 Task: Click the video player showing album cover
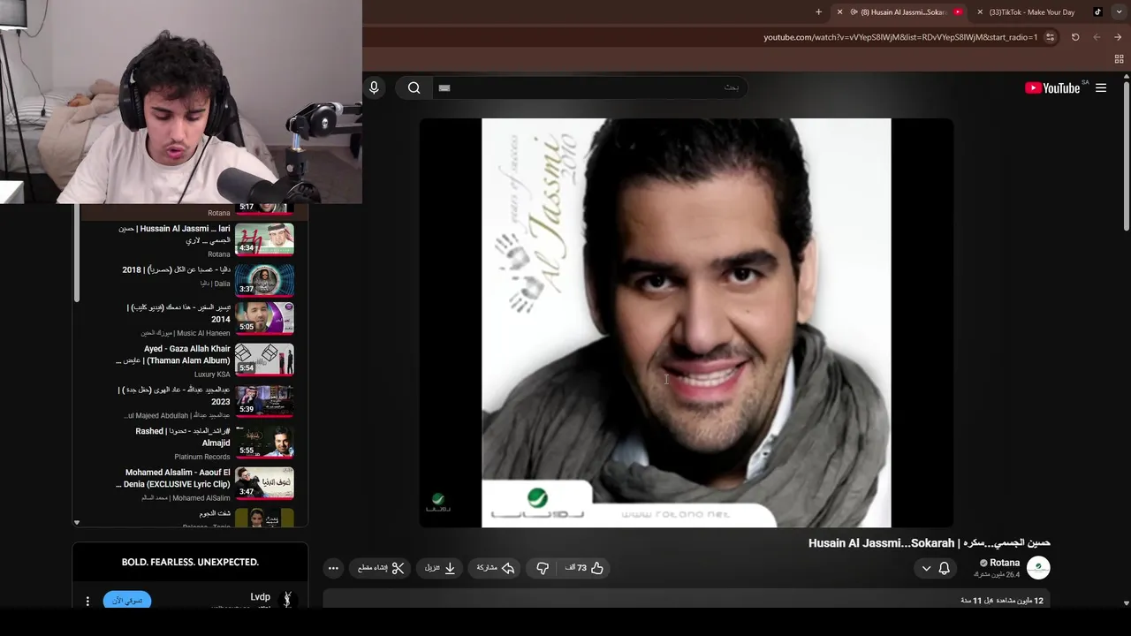(686, 322)
